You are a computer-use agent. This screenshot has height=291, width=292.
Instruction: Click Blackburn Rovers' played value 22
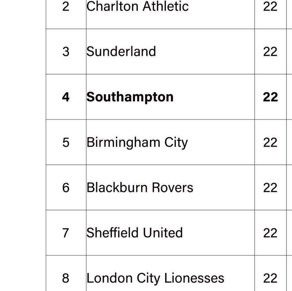(x=270, y=188)
